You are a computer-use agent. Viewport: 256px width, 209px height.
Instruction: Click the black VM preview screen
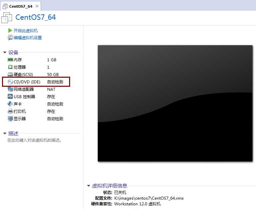[x=175, y=103]
